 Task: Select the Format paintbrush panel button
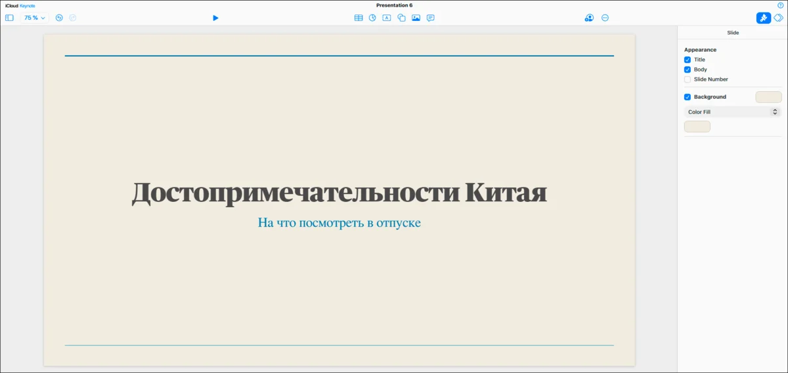(x=764, y=18)
